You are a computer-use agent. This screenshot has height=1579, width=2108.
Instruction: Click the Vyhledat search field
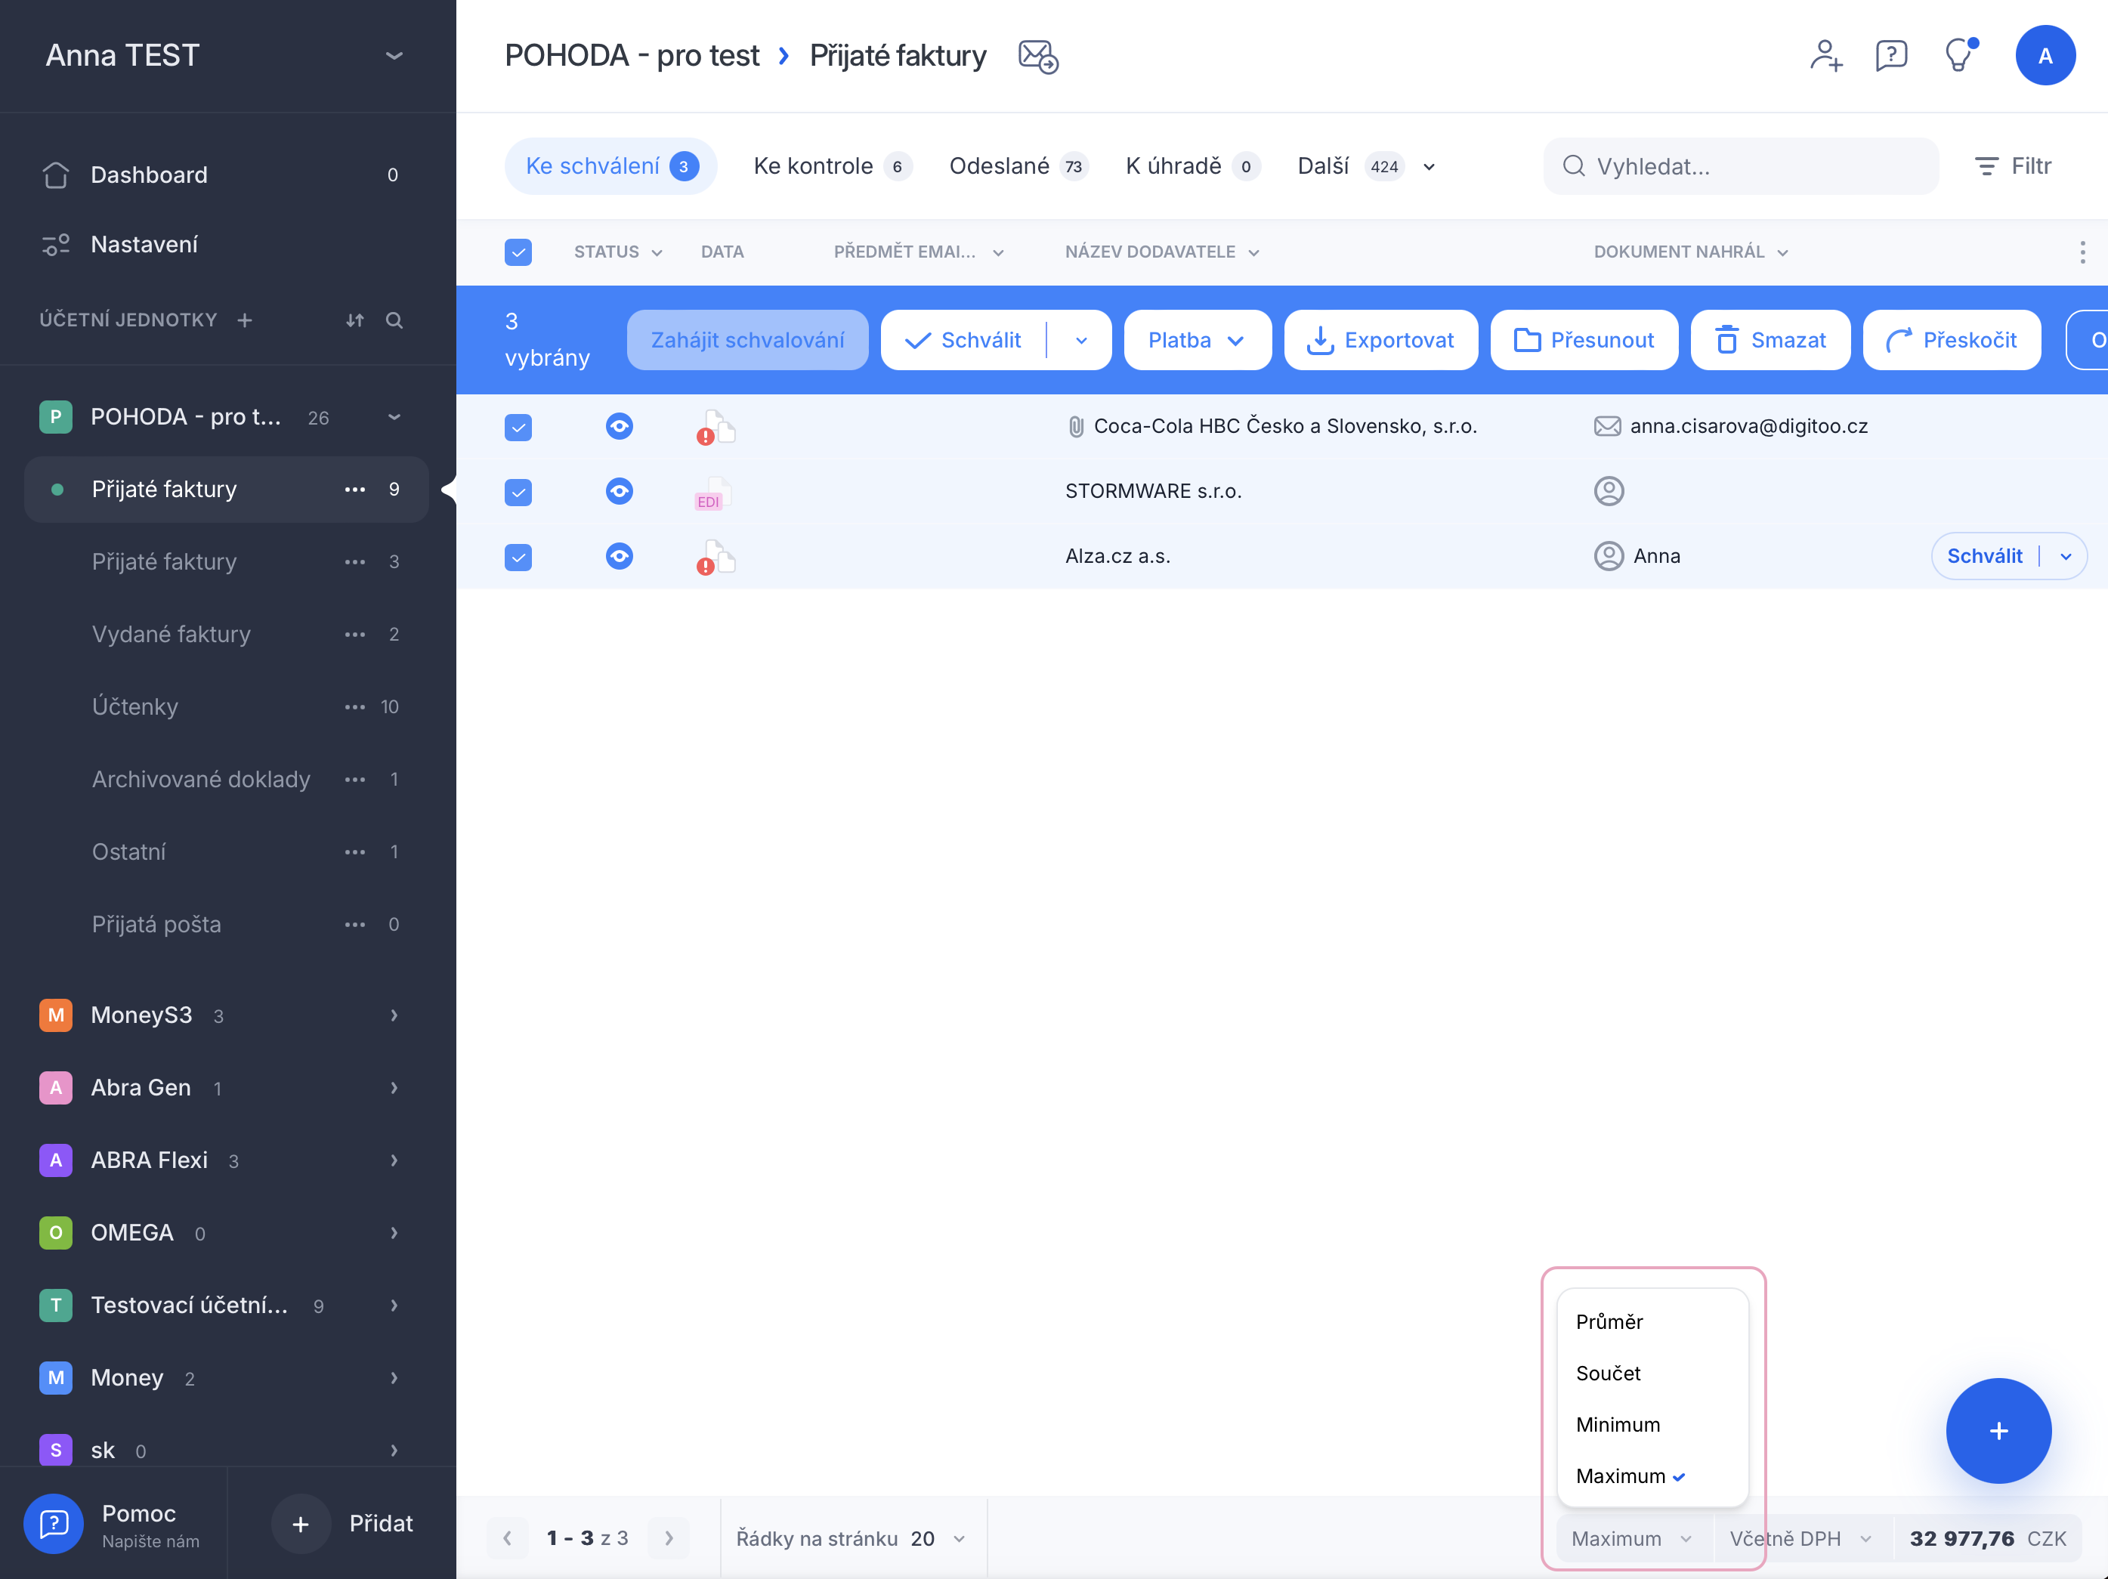pos(1740,167)
